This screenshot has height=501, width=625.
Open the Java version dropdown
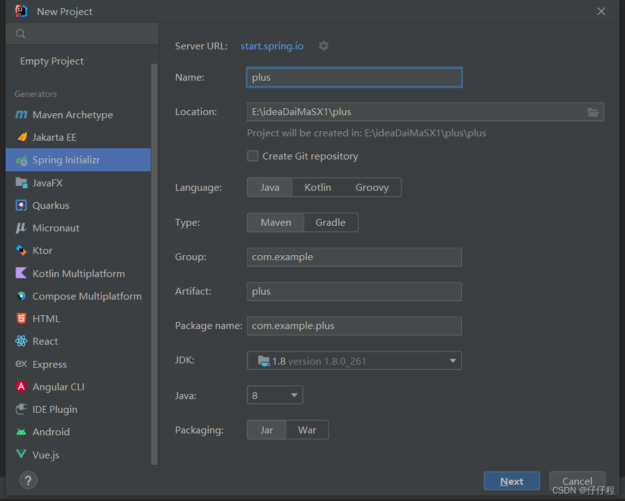click(x=275, y=395)
